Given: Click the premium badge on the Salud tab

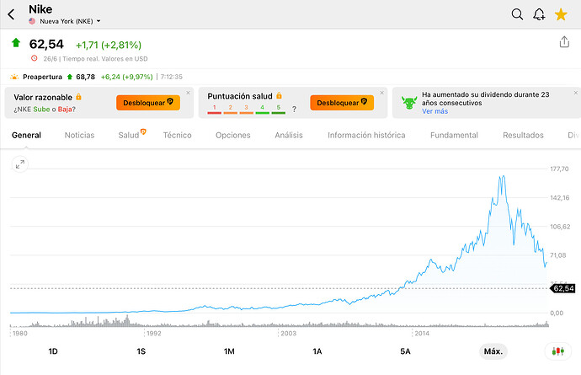Looking at the screenshot, I should (143, 131).
